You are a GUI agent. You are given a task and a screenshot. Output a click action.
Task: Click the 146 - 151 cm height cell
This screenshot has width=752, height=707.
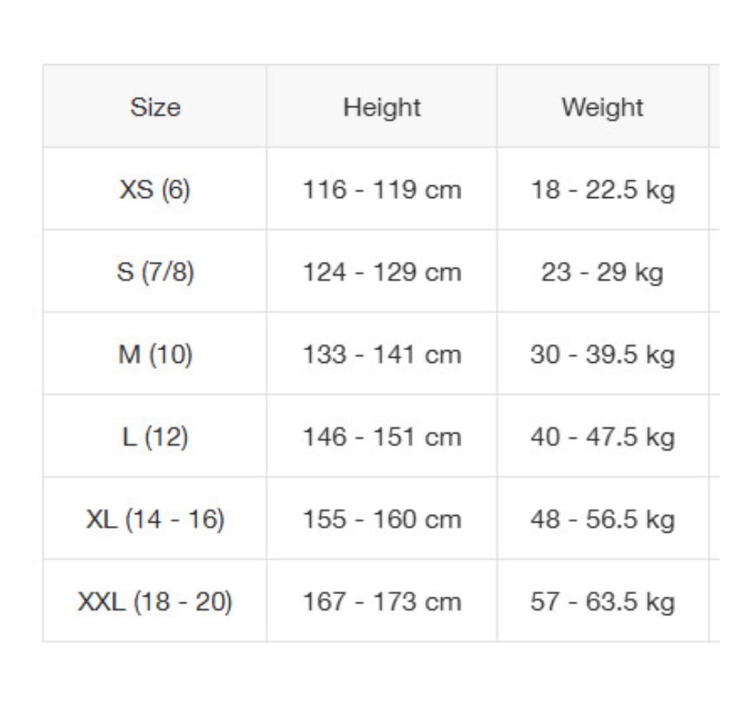point(382,437)
